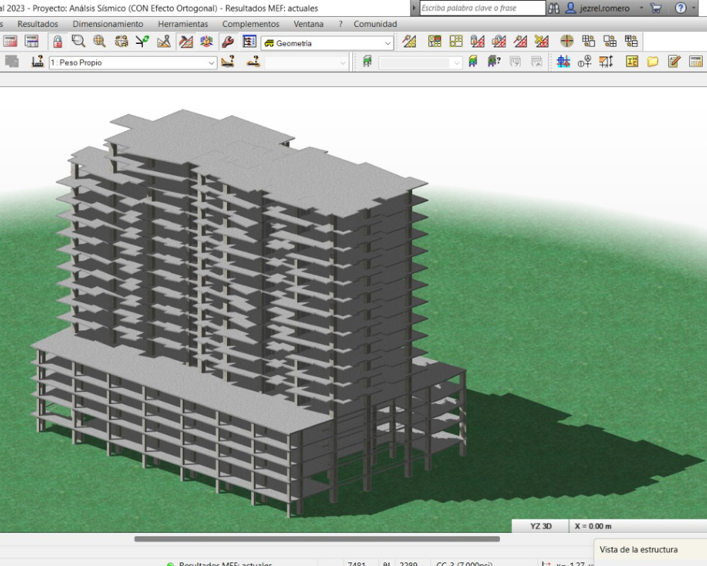Viewport: 707px width, 566px height.
Task: Select the zoom window magnifier tool
Action: (x=78, y=42)
